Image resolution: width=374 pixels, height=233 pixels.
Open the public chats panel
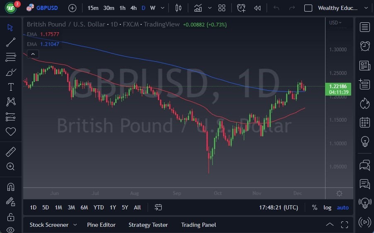click(x=365, y=165)
